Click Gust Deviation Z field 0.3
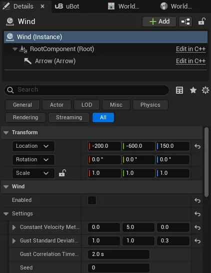This screenshot has width=211, height=273. (173, 241)
